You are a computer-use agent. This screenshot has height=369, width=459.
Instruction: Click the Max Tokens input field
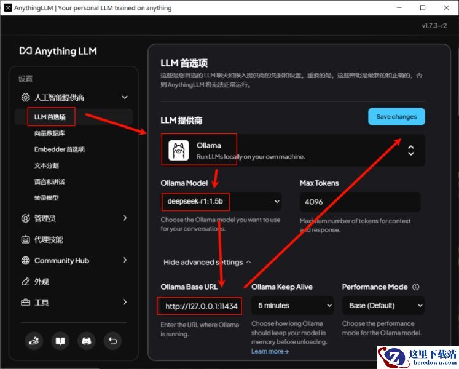point(359,202)
